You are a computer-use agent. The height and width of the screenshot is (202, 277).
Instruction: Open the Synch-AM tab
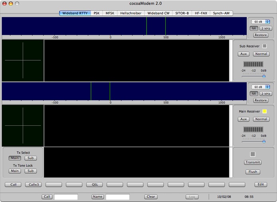[221, 13]
